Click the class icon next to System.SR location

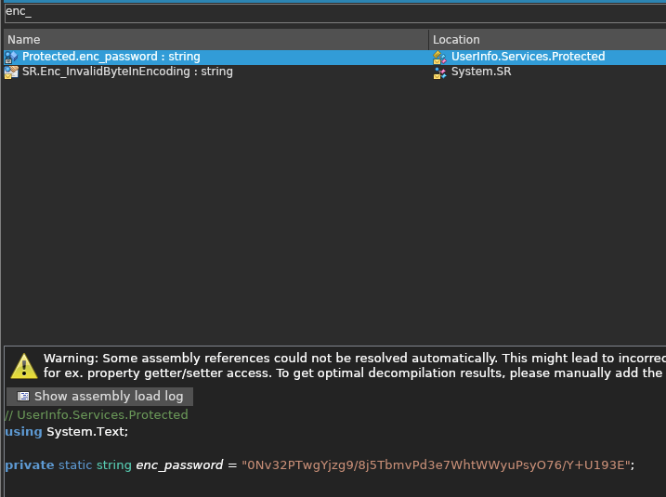(x=439, y=72)
